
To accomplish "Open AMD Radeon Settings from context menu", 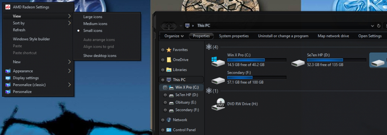I will (39, 7).
